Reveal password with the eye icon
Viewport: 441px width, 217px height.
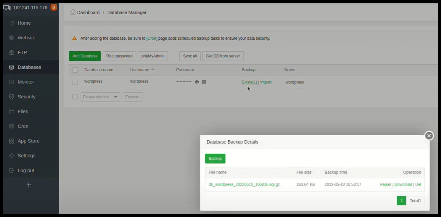click(197, 82)
